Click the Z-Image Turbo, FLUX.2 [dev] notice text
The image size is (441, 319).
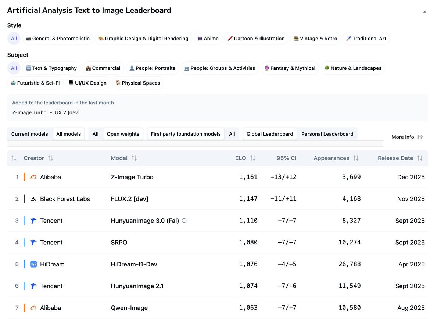click(x=46, y=112)
